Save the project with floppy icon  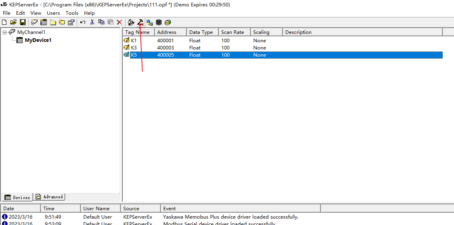[x=22, y=22]
